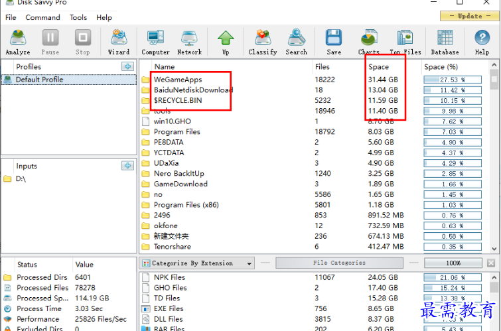Select the GameDownload folder
The height and width of the screenshot is (331, 501).
click(x=314, y=184)
